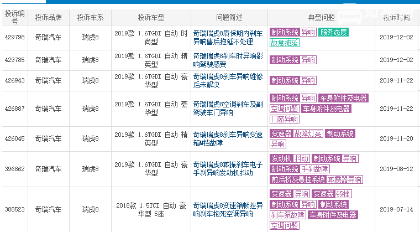This screenshot has height=232, width=420.
Task: Click brand 奇瑞汽车 in row 429798
Action: (49, 37)
